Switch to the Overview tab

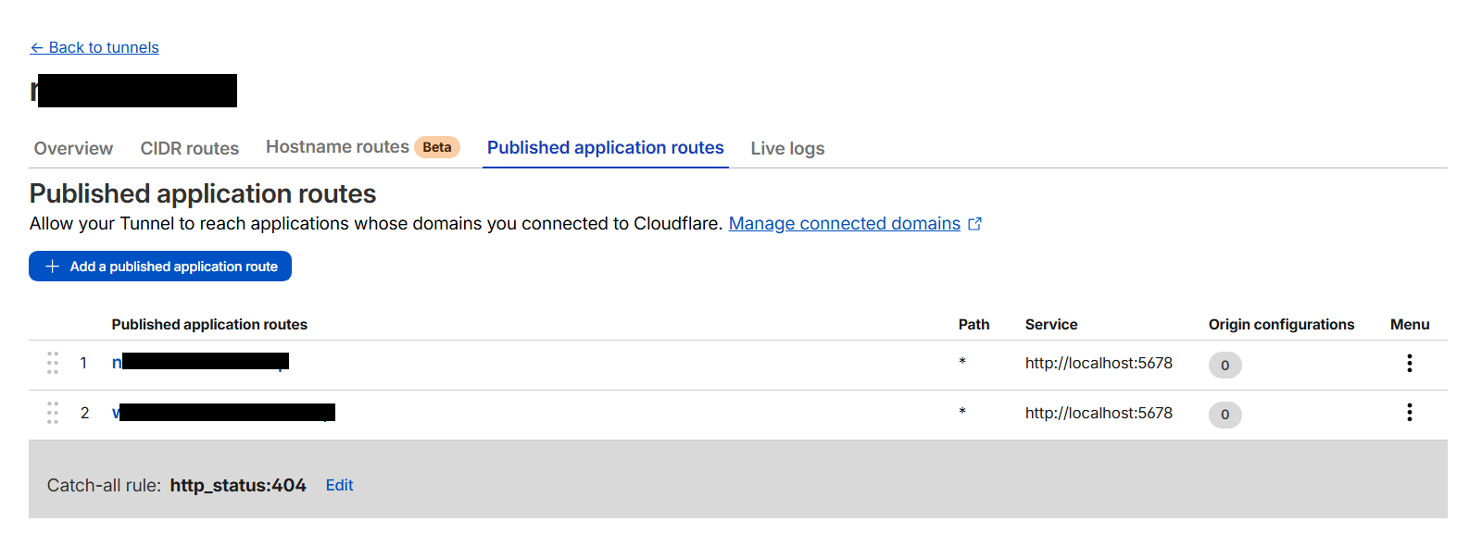point(73,148)
